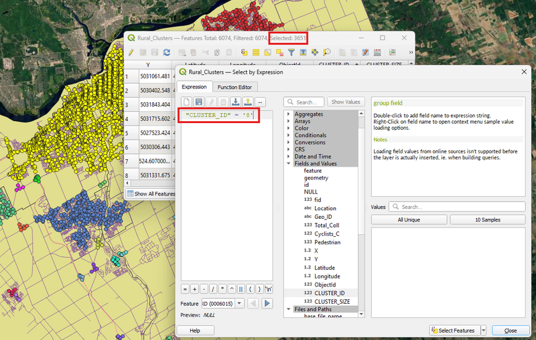Click the All Unique button
536x340 pixels.
click(409, 220)
